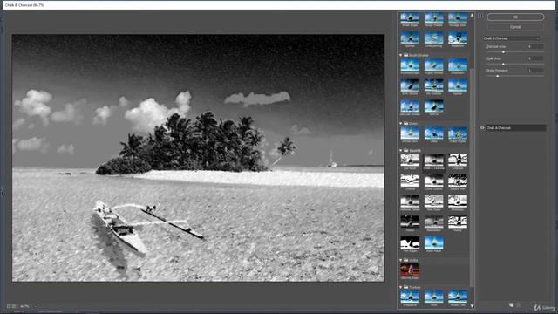Adjust the Stroke Pressure slider
The image size is (558, 314).
click(x=498, y=76)
